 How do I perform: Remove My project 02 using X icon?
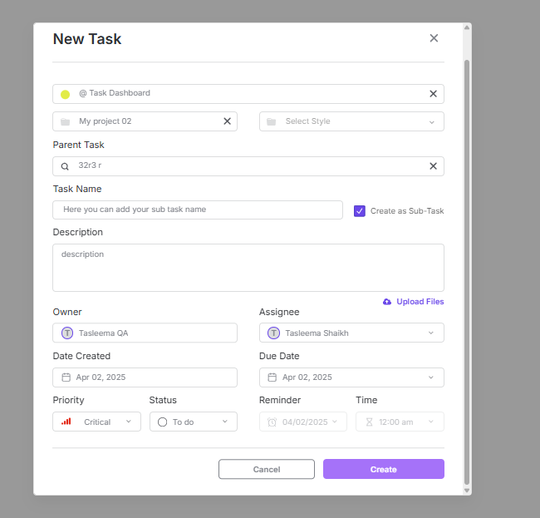227,121
